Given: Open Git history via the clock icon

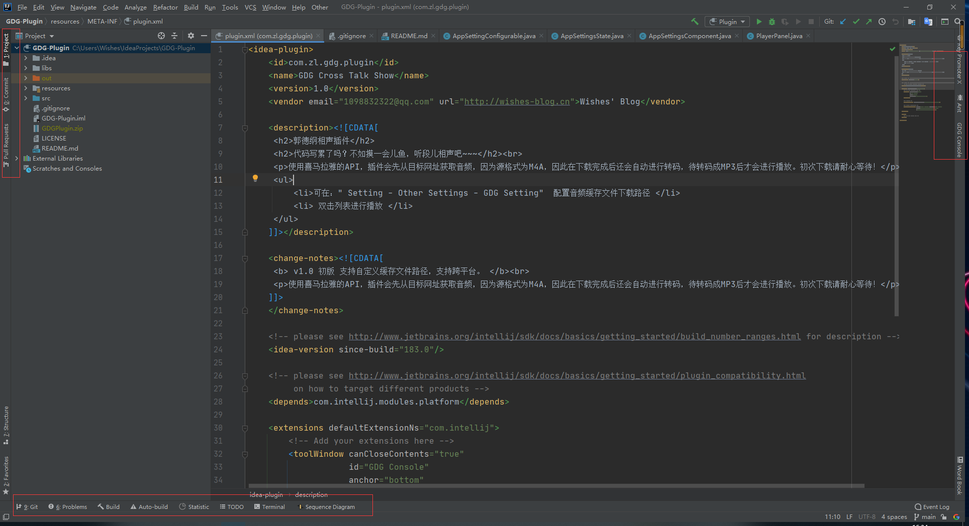Looking at the screenshot, I should (x=882, y=22).
